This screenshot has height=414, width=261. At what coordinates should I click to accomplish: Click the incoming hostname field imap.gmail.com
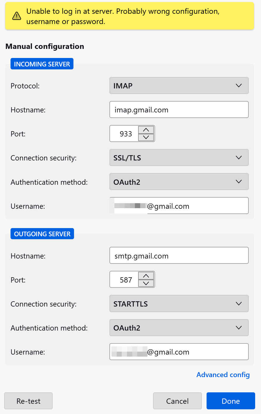(179, 110)
